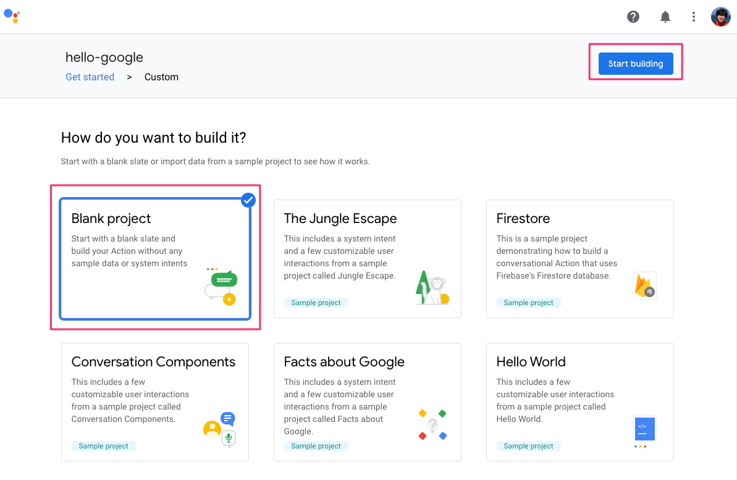
Task: Open the notifications bell
Action: coord(665,17)
